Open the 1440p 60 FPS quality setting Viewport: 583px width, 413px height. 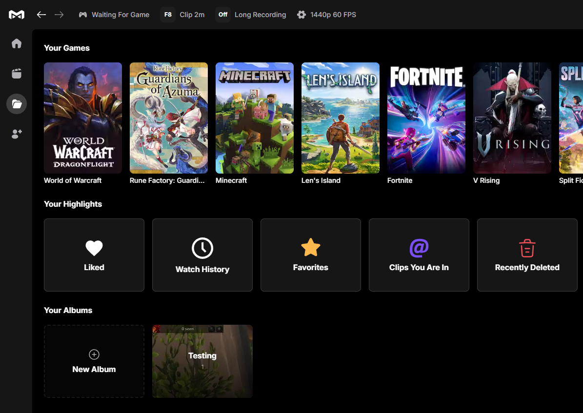pyautogui.click(x=333, y=15)
